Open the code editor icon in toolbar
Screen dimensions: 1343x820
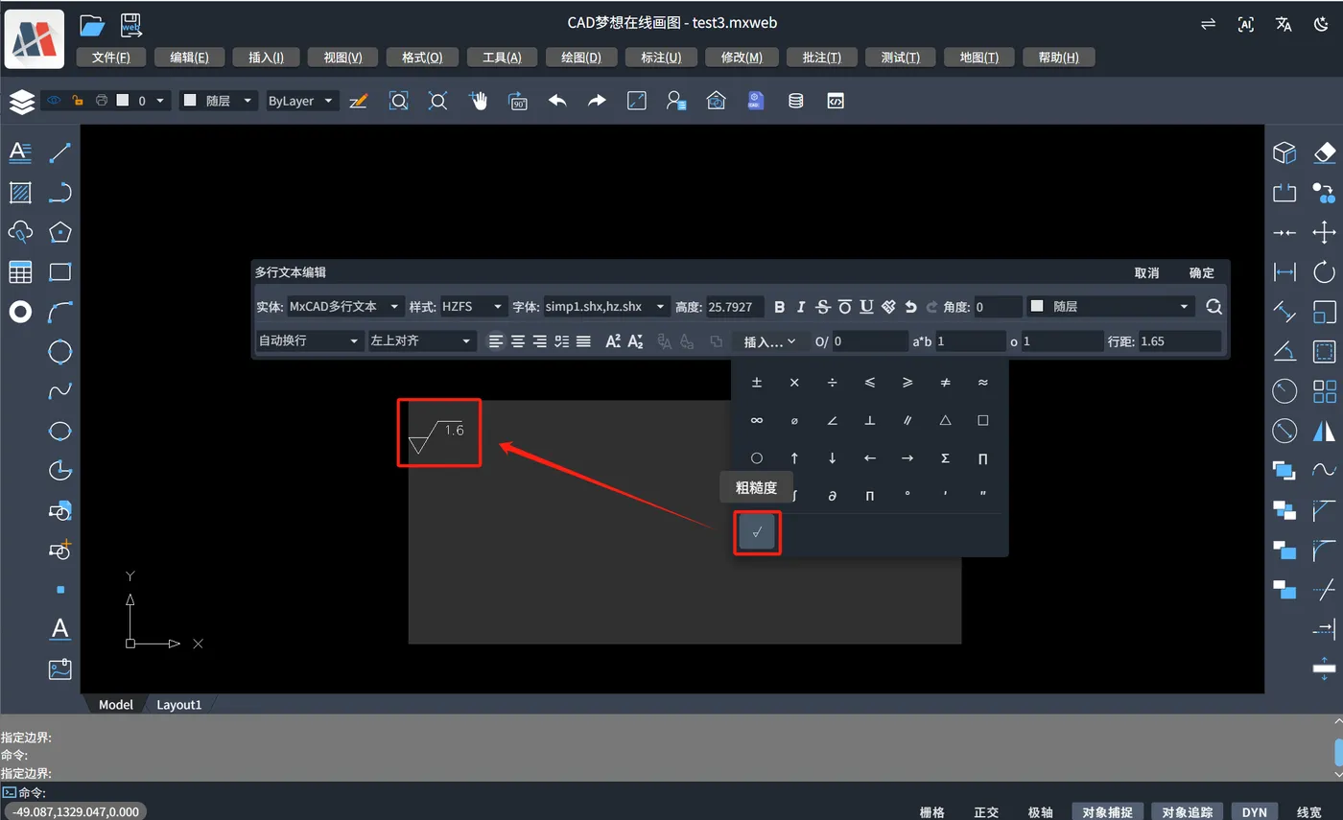coord(836,101)
